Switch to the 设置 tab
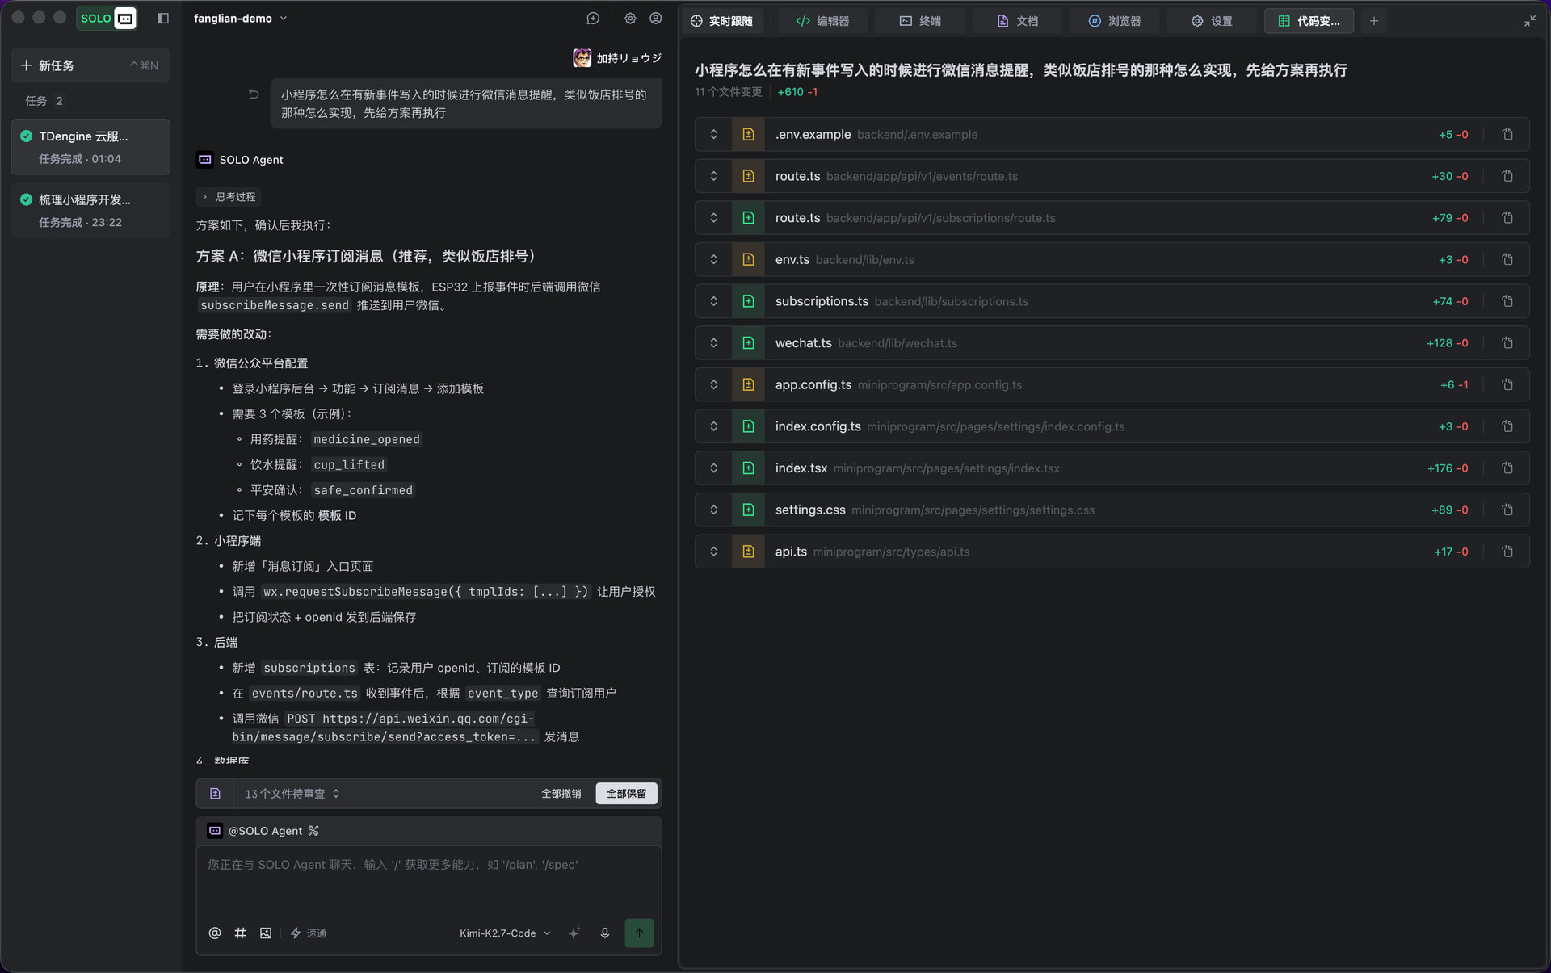Screen dimensions: 1551x973 1212,21
